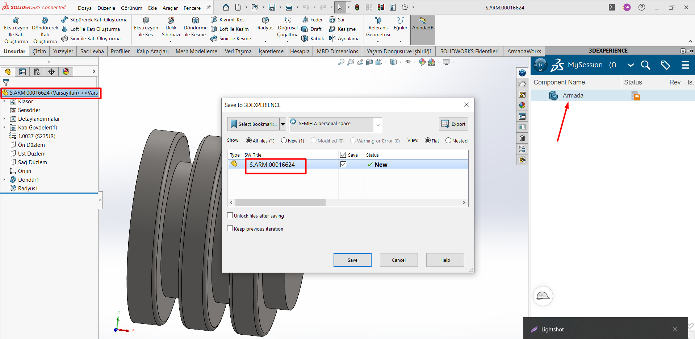Show more feature manager tabs arrow

[94, 72]
